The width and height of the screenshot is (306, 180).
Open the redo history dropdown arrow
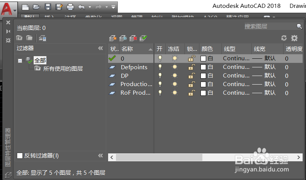[107, 7]
